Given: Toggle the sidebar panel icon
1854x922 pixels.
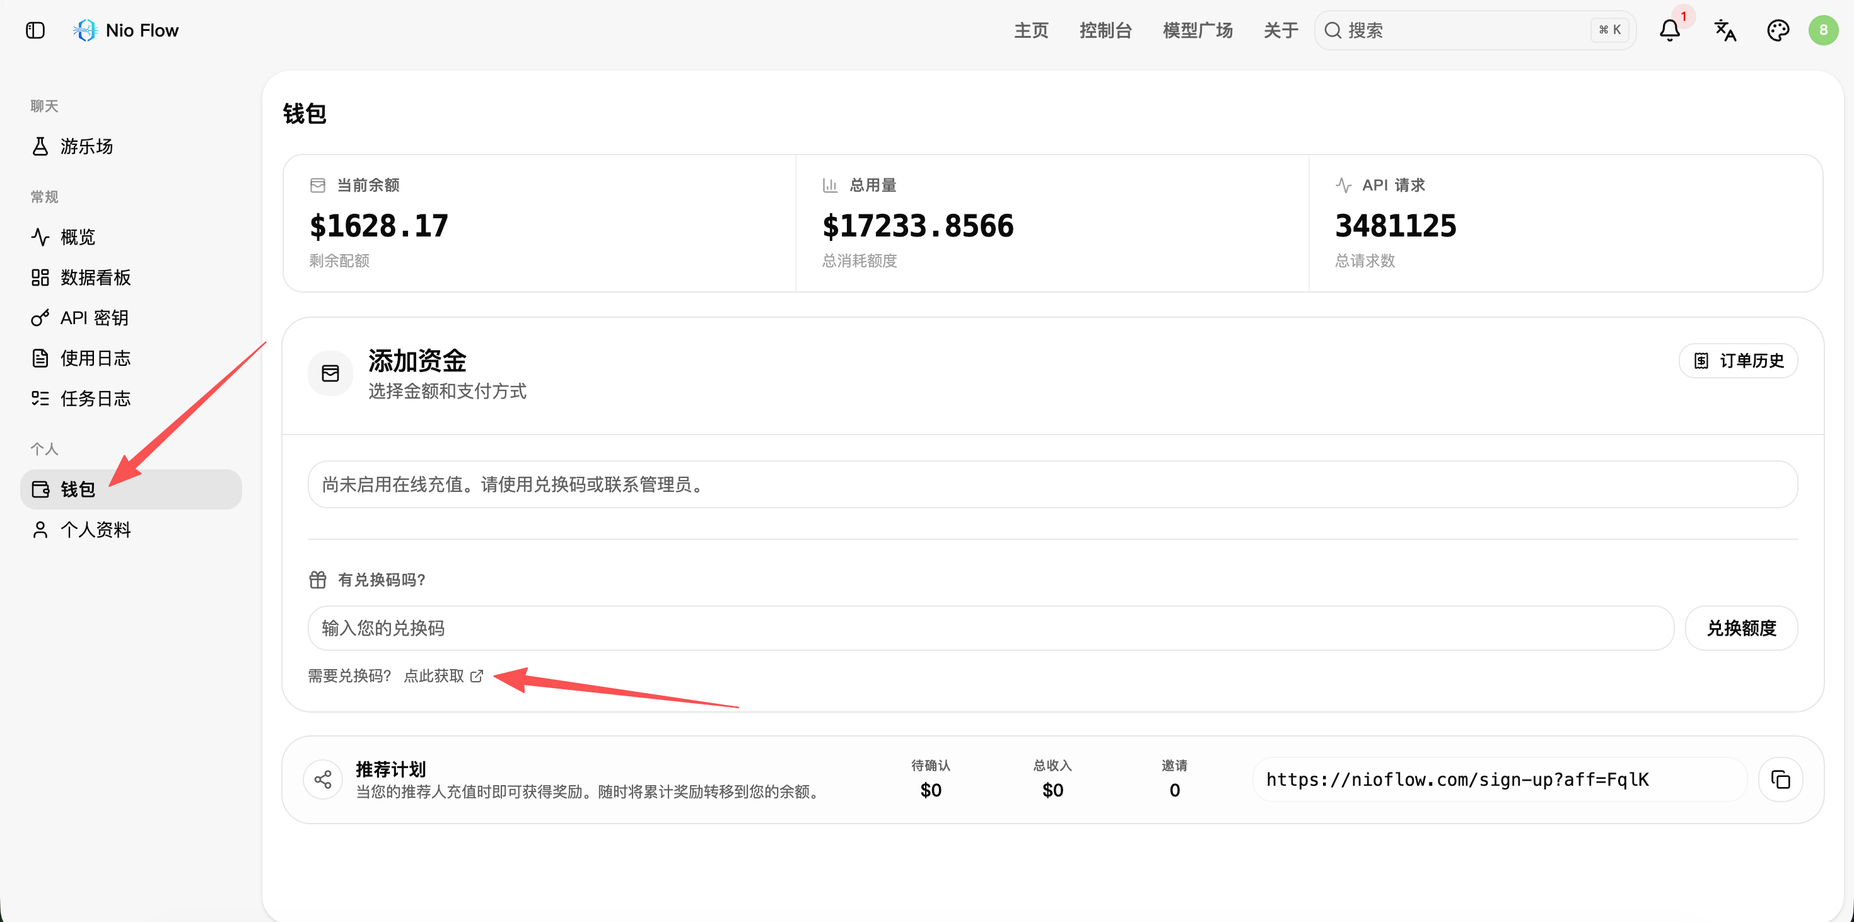Looking at the screenshot, I should pyautogui.click(x=35, y=30).
